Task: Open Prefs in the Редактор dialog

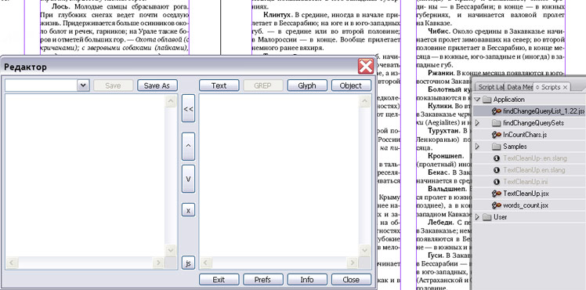Action: tap(263, 280)
